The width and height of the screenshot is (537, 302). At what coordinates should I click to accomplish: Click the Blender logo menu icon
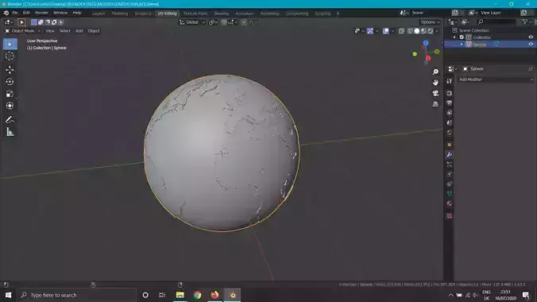6,13
